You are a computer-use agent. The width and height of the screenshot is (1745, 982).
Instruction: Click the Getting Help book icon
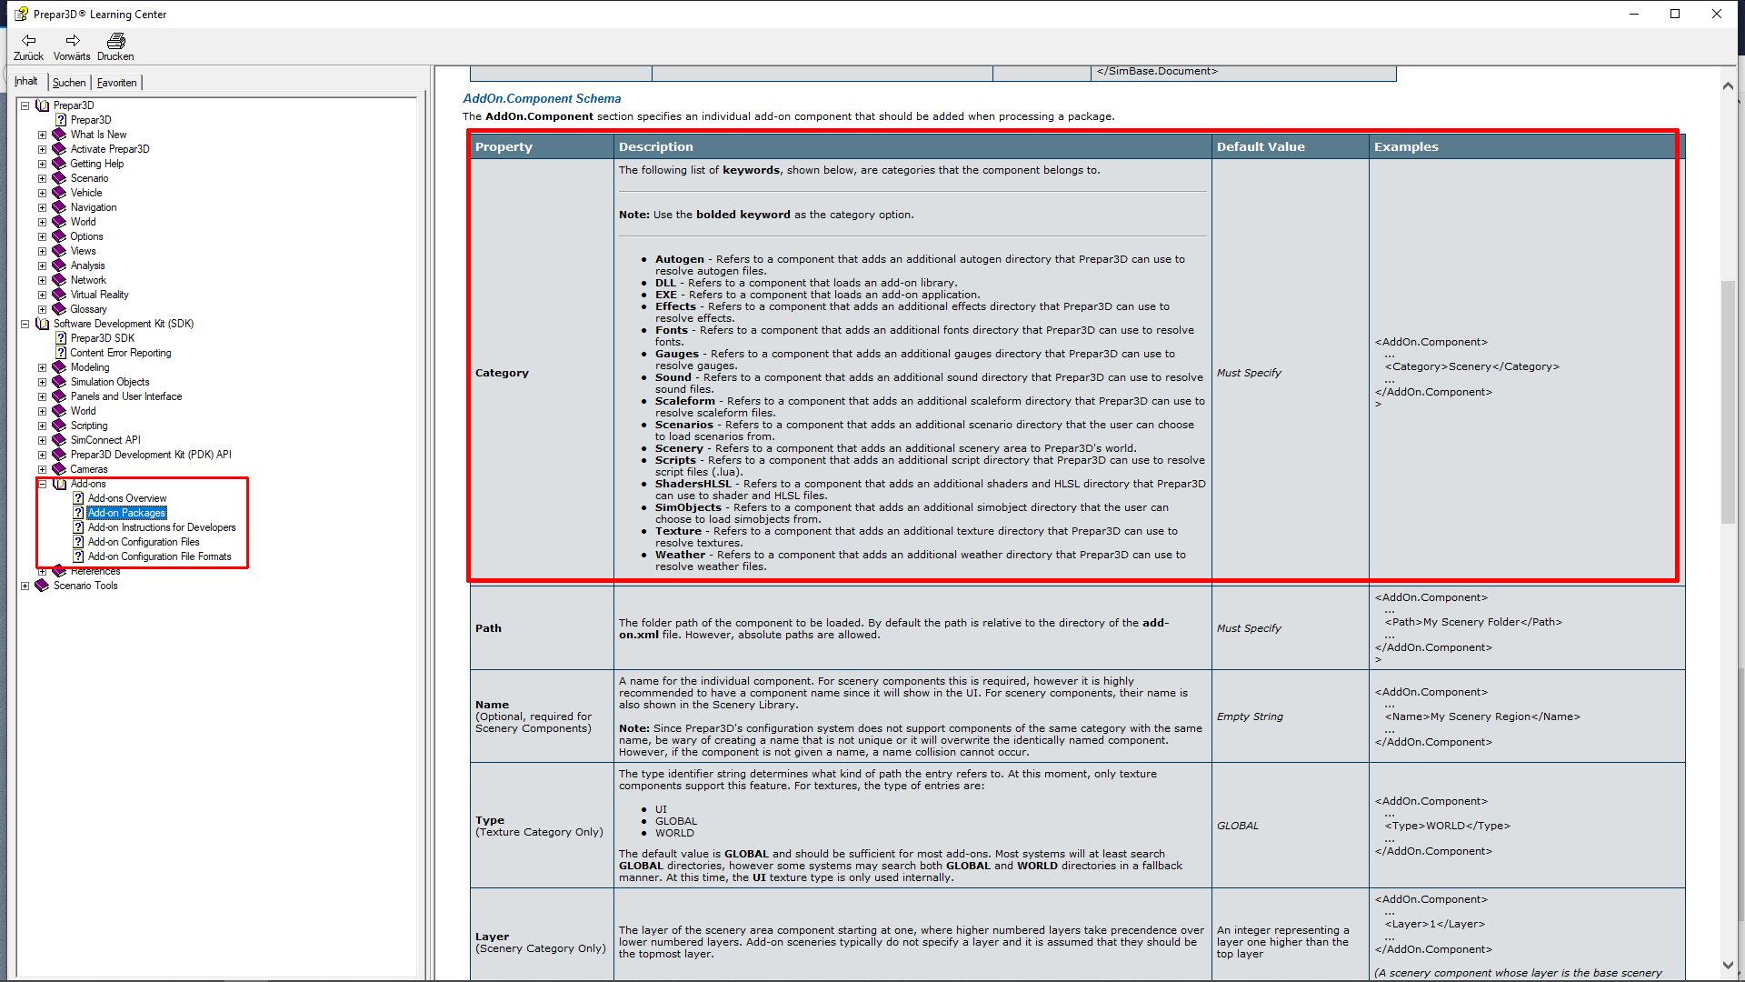pos(59,164)
